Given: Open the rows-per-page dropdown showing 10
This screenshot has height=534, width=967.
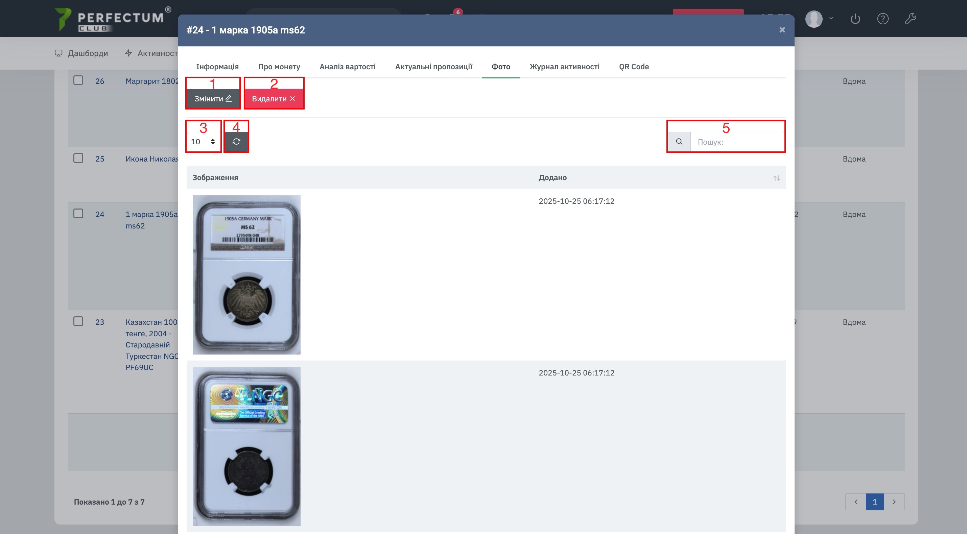Looking at the screenshot, I should 203,142.
